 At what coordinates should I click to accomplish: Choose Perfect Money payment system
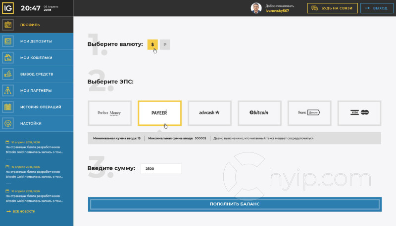pos(109,113)
